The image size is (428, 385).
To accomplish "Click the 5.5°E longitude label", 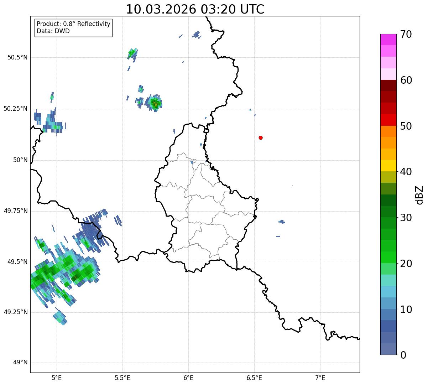I will tap(122, 378).
